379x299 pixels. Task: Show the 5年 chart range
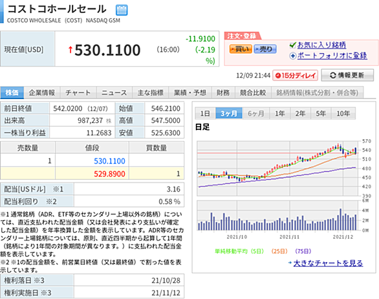coord(321,113)
